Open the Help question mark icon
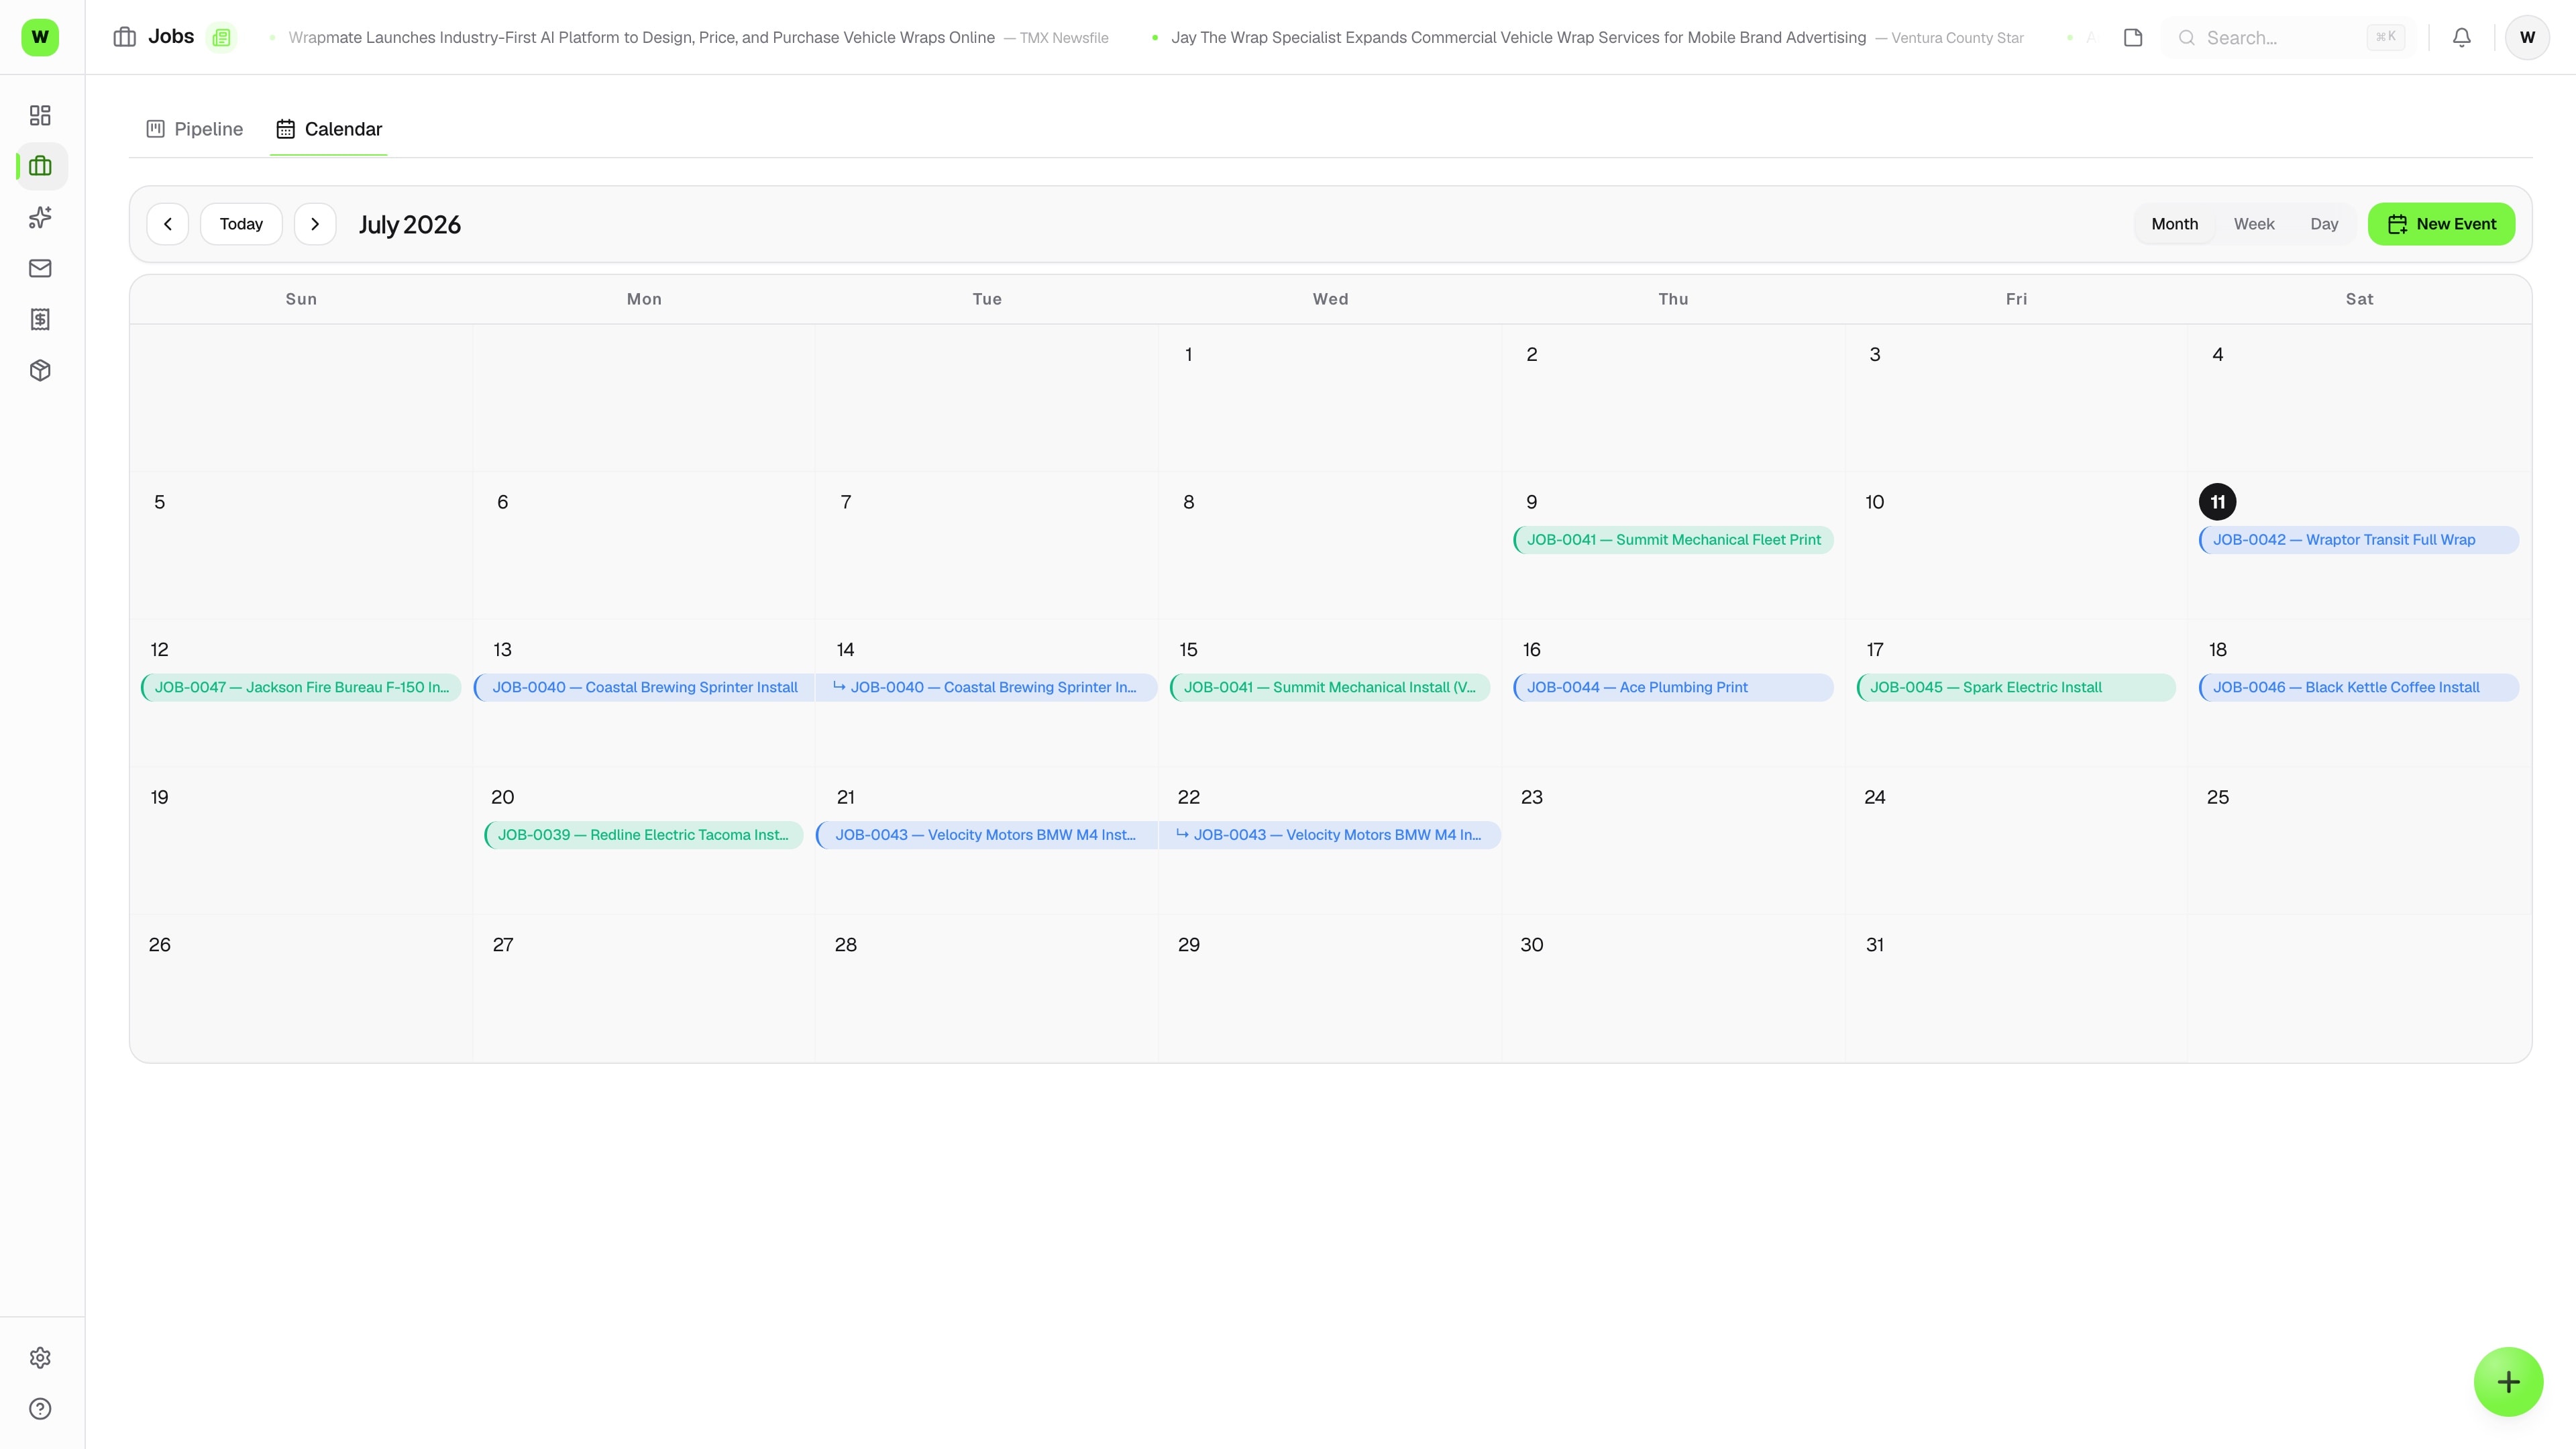This screenshot has height=1449, width=2576. point(40,1409)
